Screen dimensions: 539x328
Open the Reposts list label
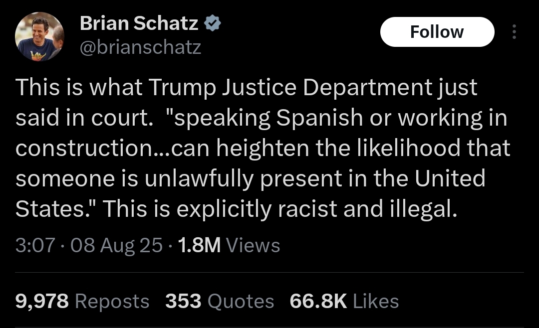[112, 301]
